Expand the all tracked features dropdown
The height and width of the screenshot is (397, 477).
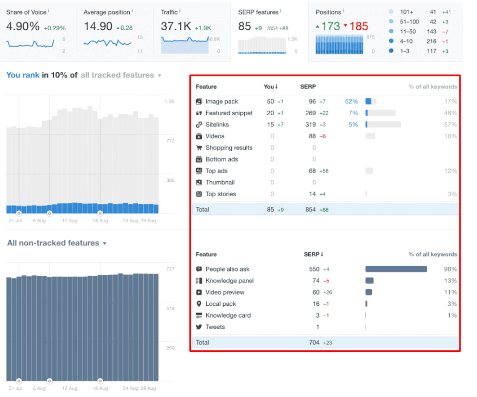pyautogui.click(x=121, y=75)
